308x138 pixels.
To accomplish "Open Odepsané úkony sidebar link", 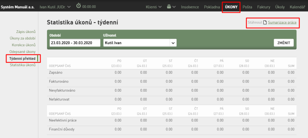I will point(23,52).
